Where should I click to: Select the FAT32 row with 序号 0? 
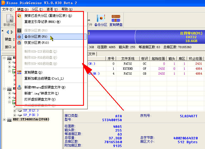coord(146,64)
